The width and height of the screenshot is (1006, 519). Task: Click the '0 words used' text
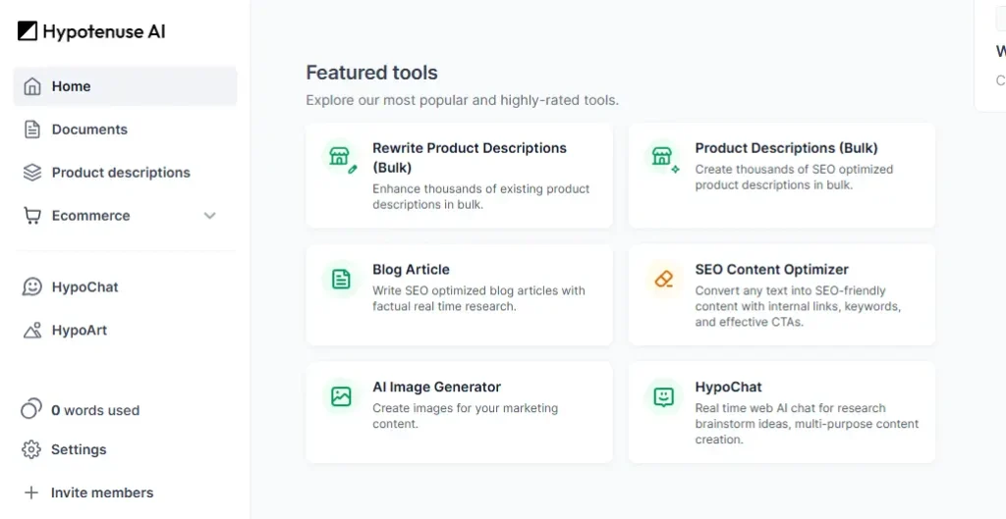95,410
